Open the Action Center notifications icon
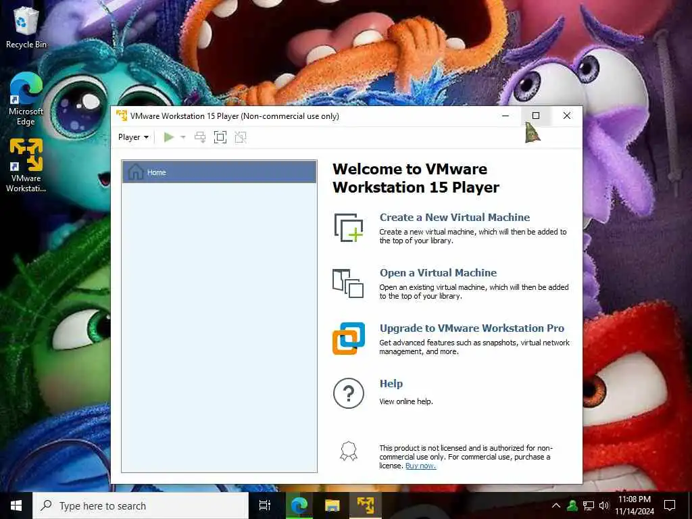The width and height of the screenshot is (692, 519). [670, 505]
